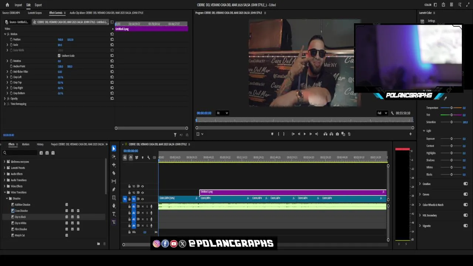This screenshot has height=266, width=473.
Task: Create new custom bin in Effects panel
Action: [98, 243]
